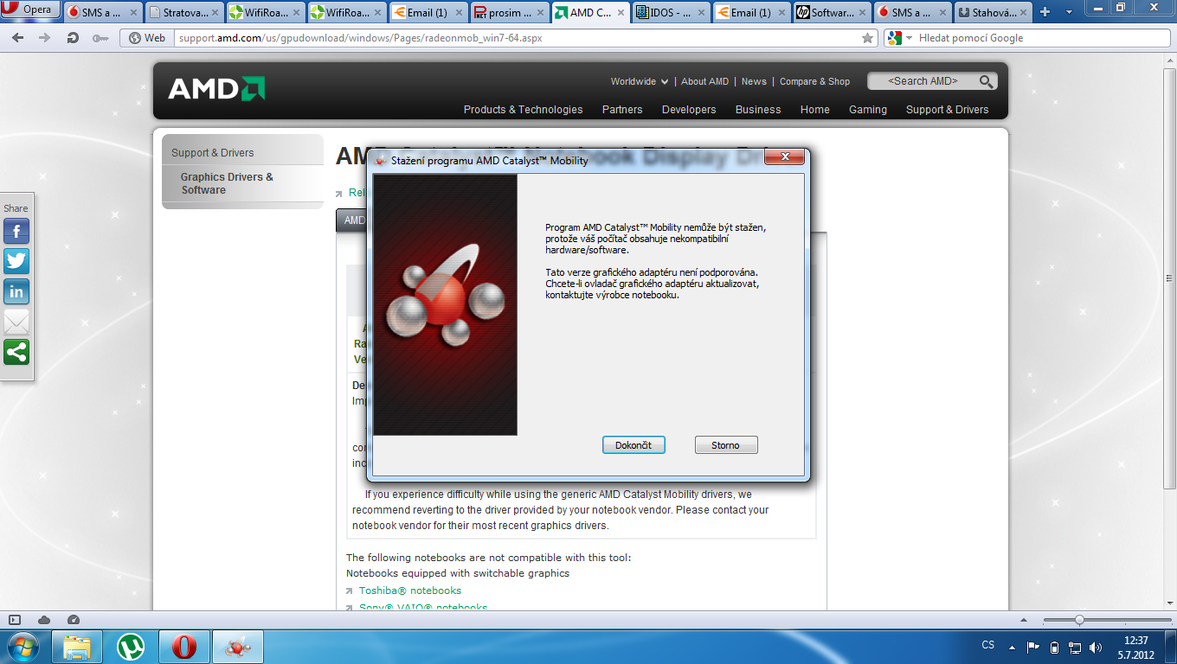Viewport: 1177px width, 664px height.
Task: Close the Stratova... tab
Action: click(x=215, y=13)
